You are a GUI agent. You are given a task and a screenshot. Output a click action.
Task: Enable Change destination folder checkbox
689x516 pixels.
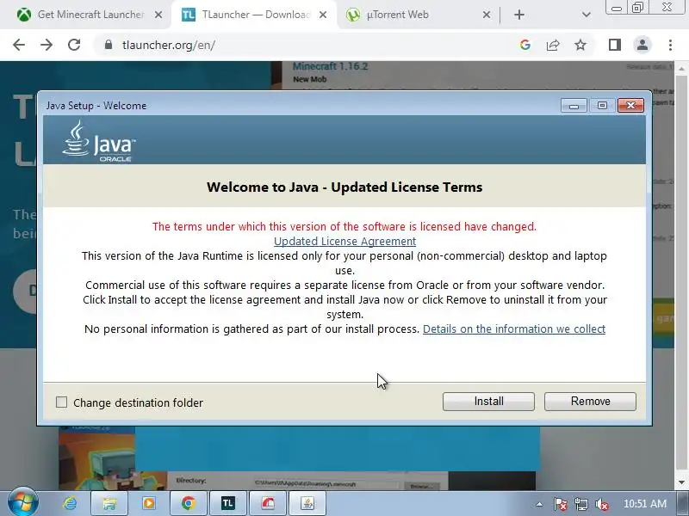pos(61,402)
